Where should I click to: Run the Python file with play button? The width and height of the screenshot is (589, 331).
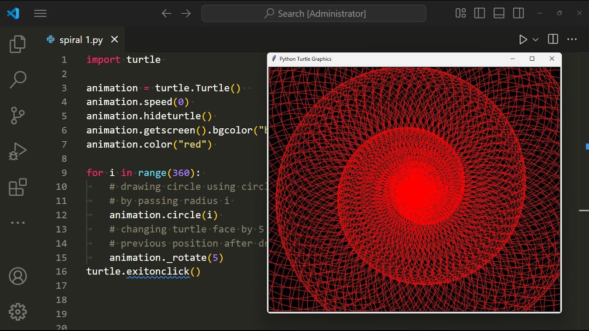coord(523,40)
